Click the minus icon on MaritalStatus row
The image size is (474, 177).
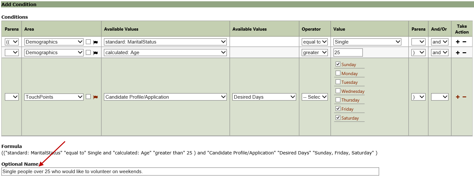point(464,42)
